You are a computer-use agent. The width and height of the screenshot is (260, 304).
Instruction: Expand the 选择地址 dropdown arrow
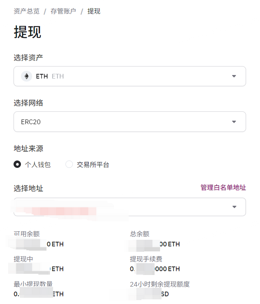[x=234, y=207]
